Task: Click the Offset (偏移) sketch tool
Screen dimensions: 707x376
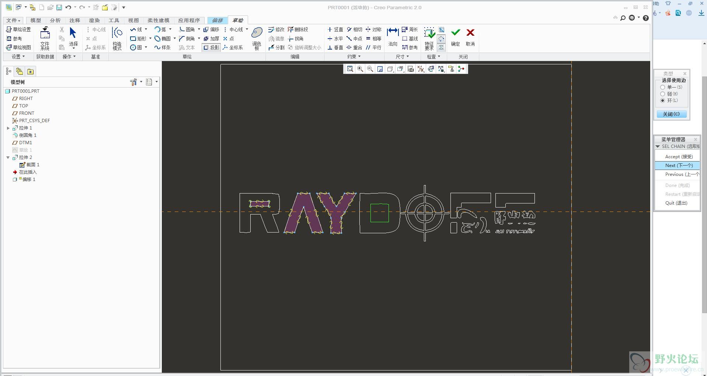Action: (211, 29)
